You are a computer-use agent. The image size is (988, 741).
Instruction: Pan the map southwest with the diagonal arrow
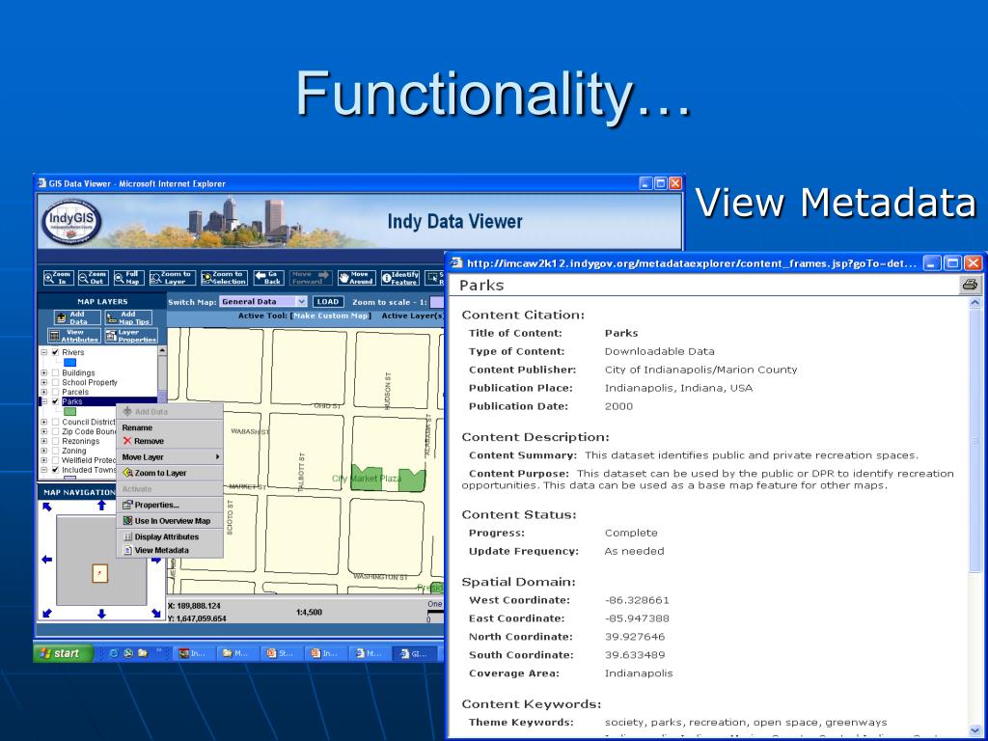click(x=47, y=613)
